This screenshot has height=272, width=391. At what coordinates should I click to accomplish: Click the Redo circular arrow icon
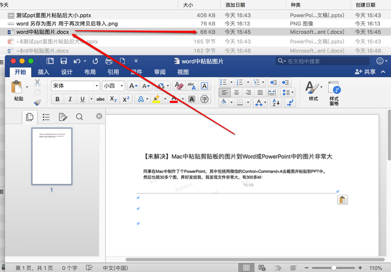tap(95, 61)
